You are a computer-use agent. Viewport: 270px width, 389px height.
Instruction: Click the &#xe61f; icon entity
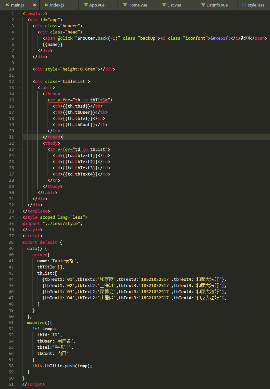click(220, 38)
